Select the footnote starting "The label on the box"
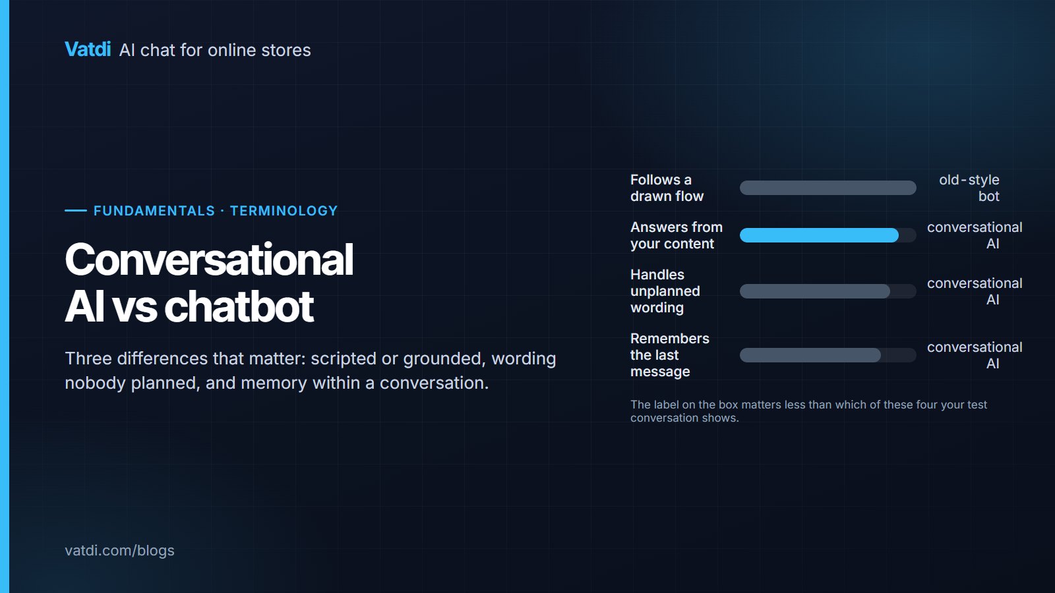The image size is (1055, 593). coord(808,411)
